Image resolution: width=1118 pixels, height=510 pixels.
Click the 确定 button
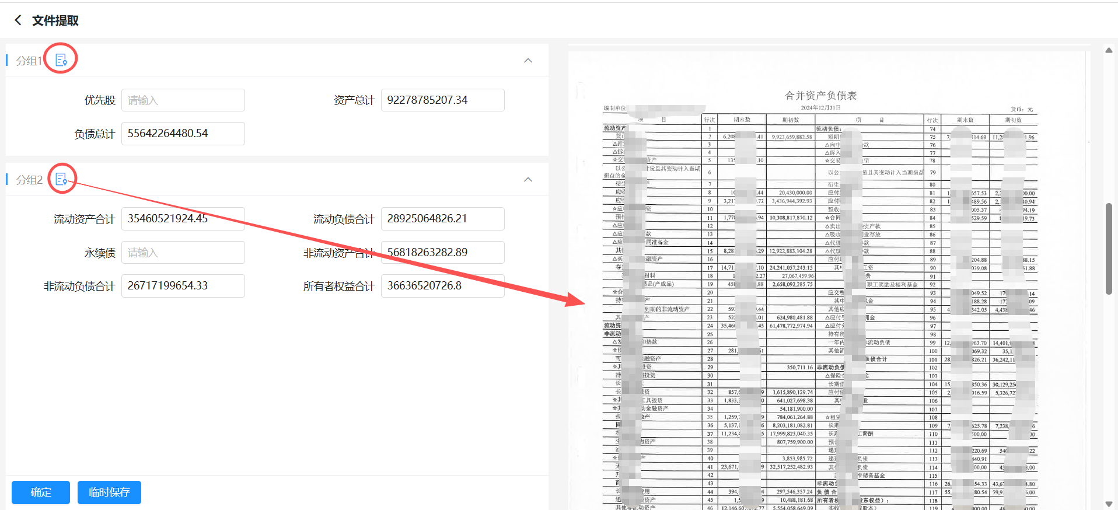(x=41, y=492)
